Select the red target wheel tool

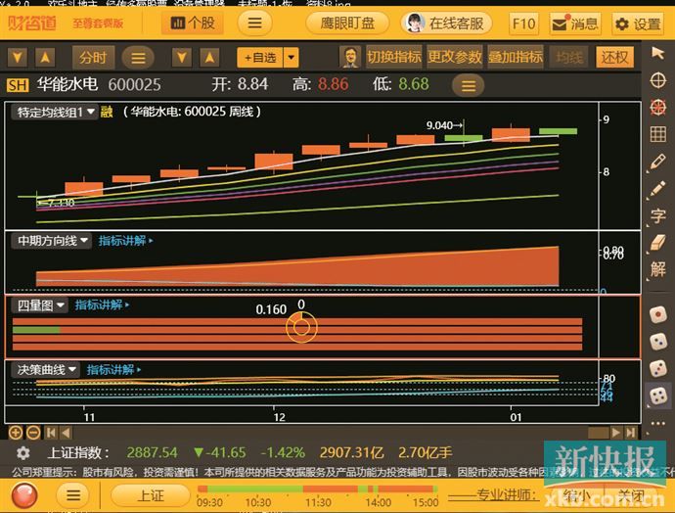657,108
